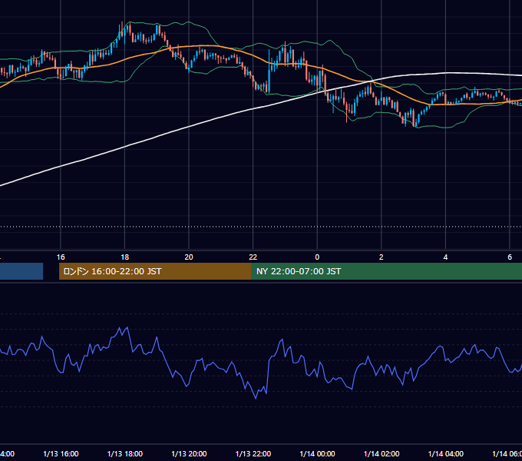Click hour label 18 on upper axis

pyautogui.click(x=125, y=257)
